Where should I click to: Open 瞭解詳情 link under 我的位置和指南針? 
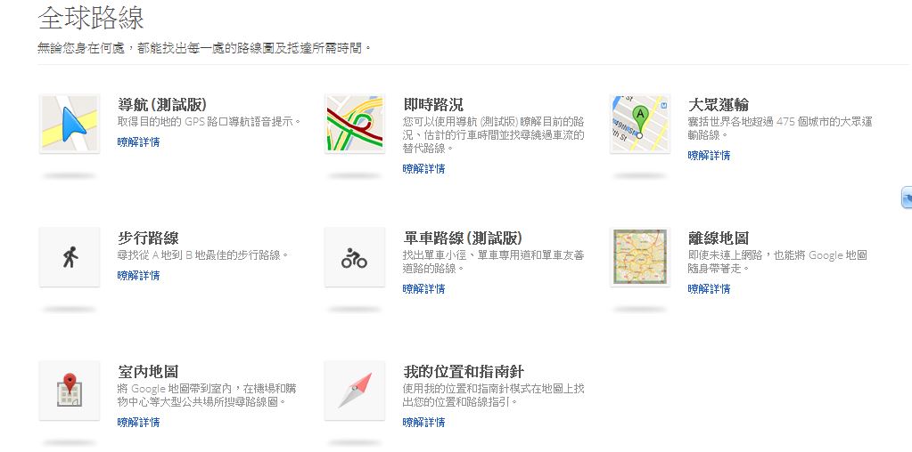coord(423,423)
